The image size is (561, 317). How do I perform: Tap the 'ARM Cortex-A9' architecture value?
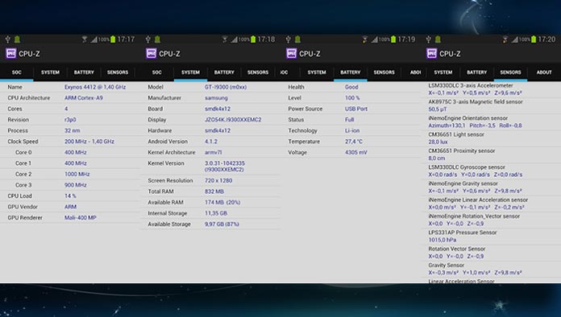coord(83,98)
